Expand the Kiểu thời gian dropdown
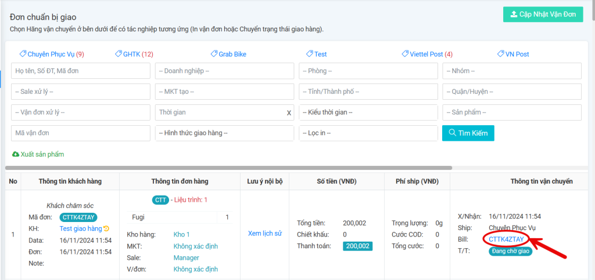Image resolution: width=595 pixels, height=280 pixels. pos(368,112)
